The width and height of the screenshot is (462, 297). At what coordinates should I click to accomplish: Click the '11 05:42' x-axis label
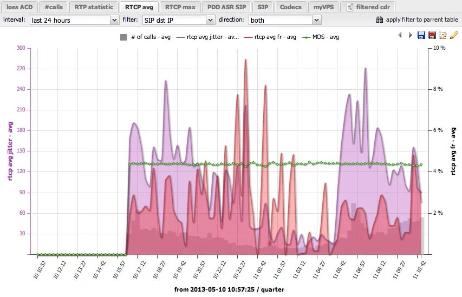(339, 269)
